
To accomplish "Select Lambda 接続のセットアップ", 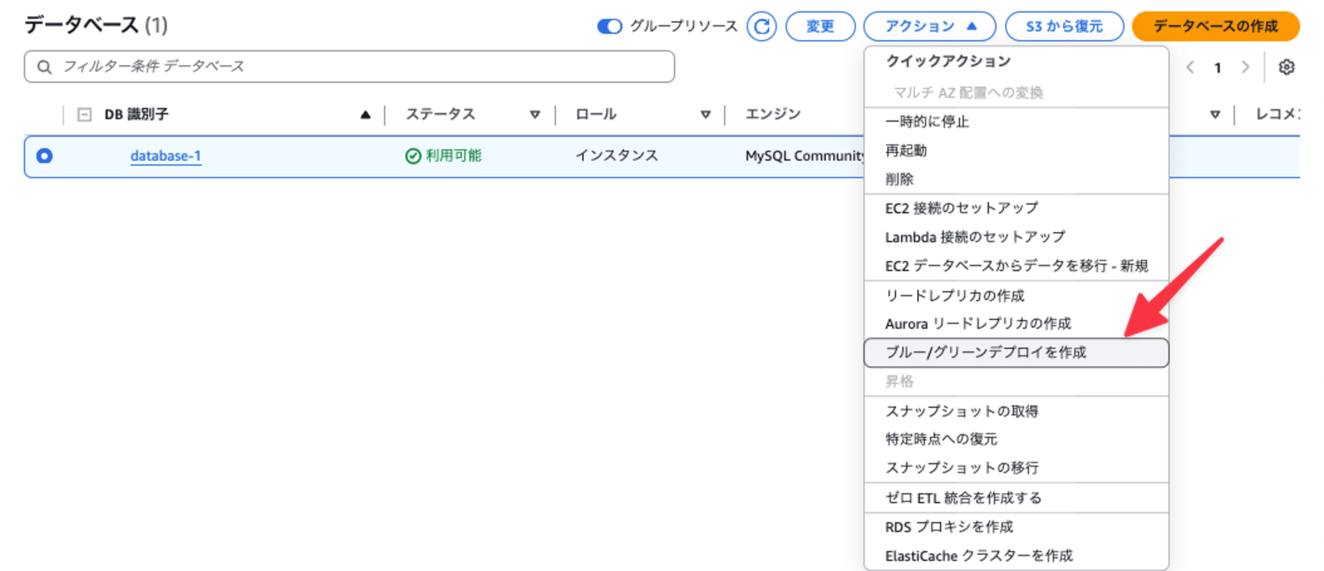I will tap(1016, 237).
